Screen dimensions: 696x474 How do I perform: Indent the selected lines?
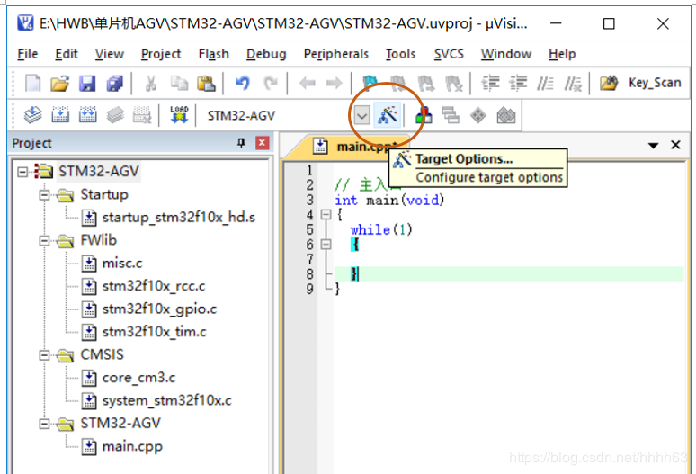point(490,83)
